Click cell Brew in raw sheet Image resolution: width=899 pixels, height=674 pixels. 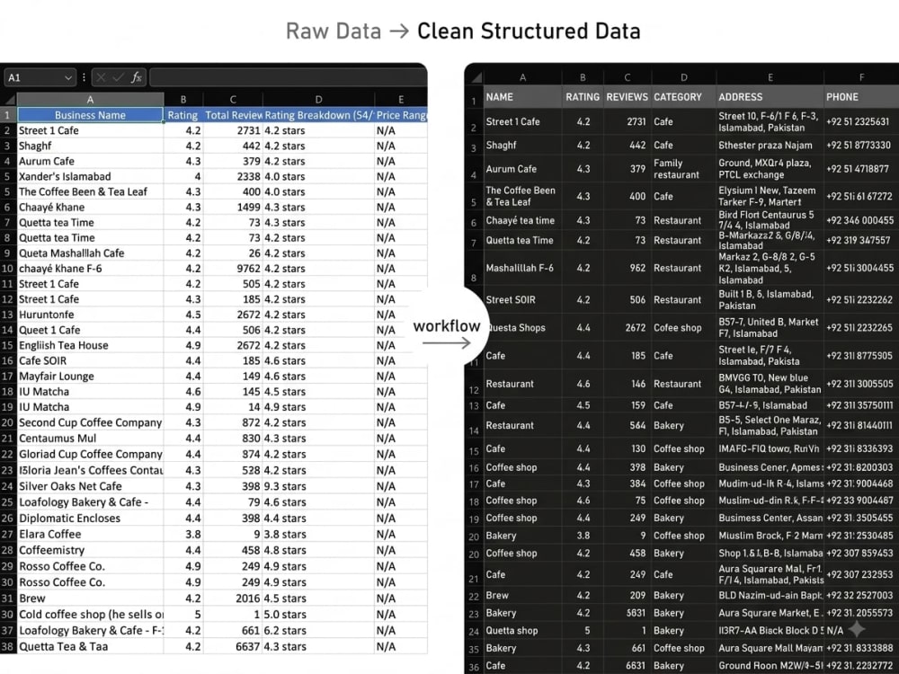pos(90,599)
